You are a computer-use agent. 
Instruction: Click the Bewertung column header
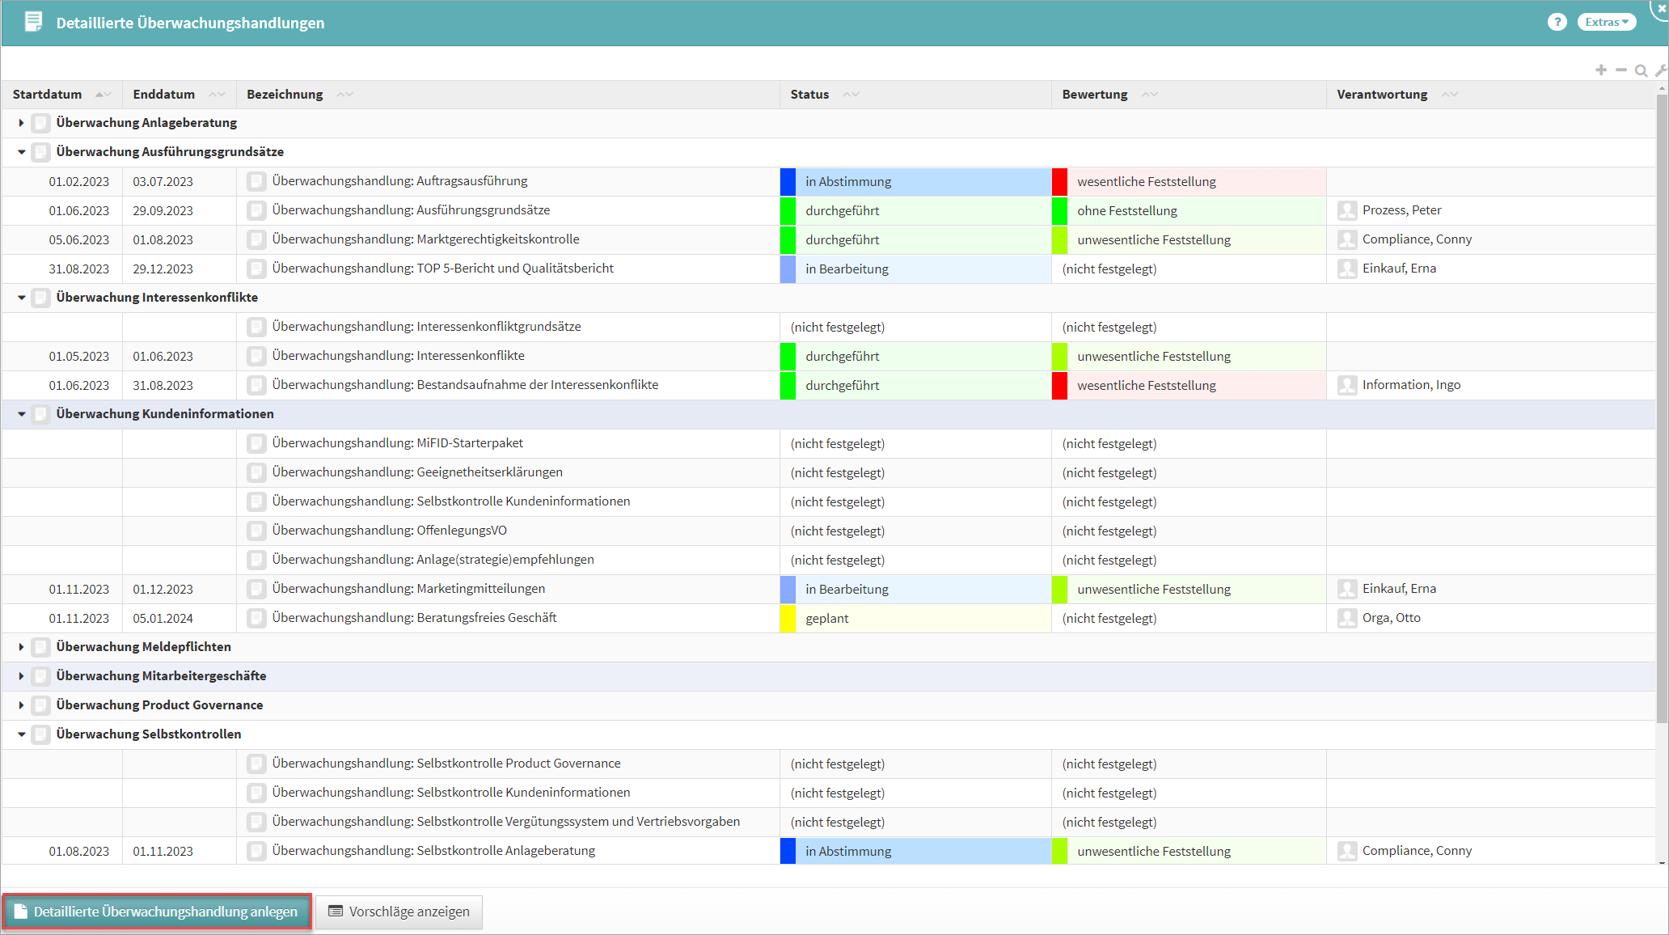pos(1094,95)
